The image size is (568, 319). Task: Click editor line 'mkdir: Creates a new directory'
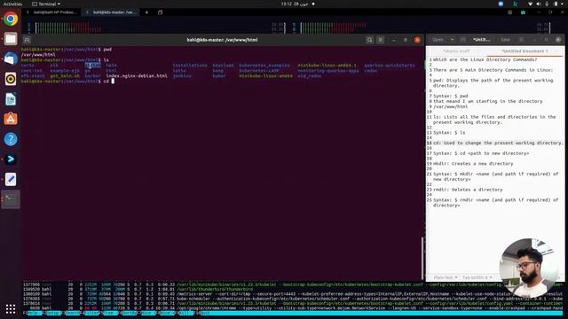(473, 163)
